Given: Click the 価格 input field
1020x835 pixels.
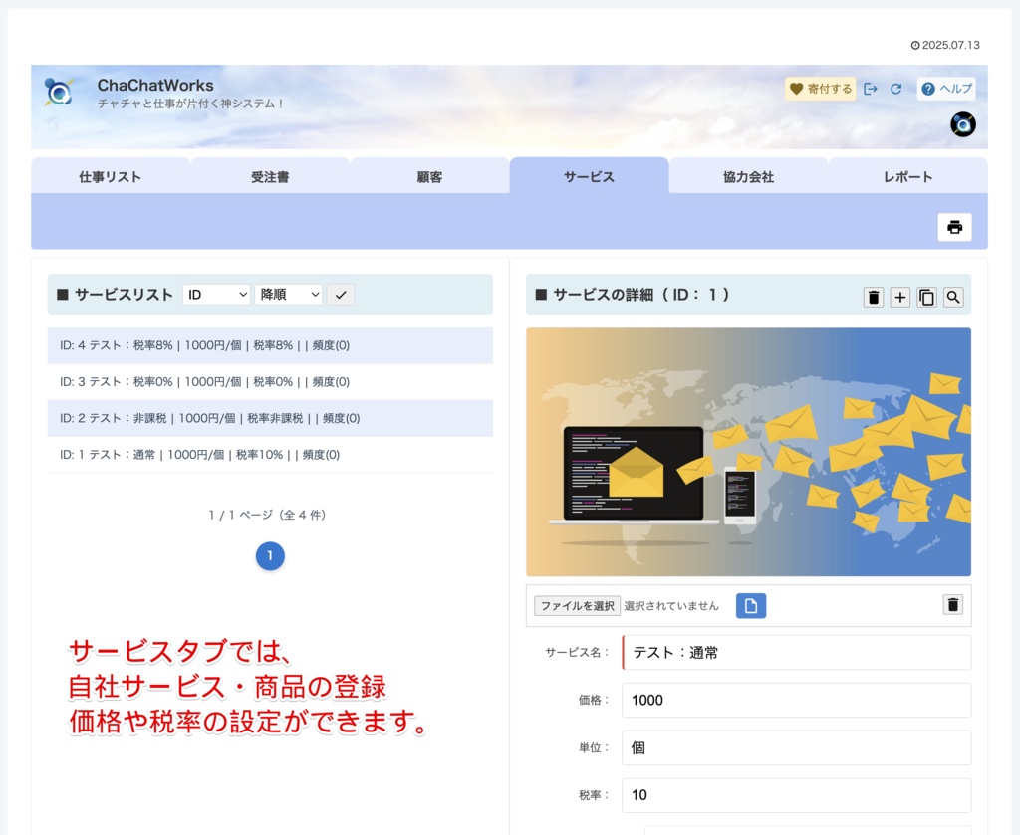Looking at the screenshot, I should tap(796, 700).
